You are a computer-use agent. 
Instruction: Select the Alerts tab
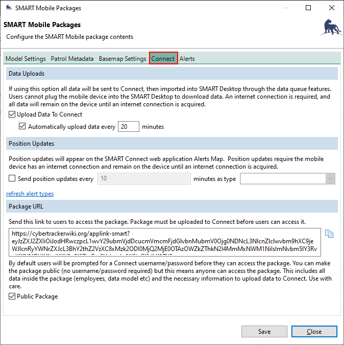(x=187, y=59)
